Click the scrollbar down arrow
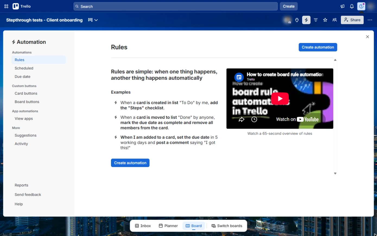This screenshot has height=236, width=377. [x=335, y=173]
